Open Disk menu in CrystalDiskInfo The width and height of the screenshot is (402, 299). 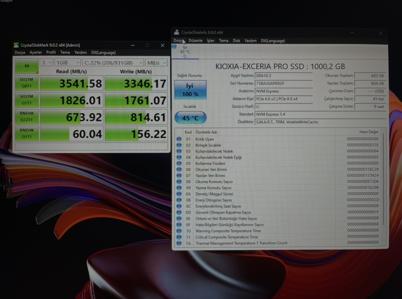pos(236,41)
